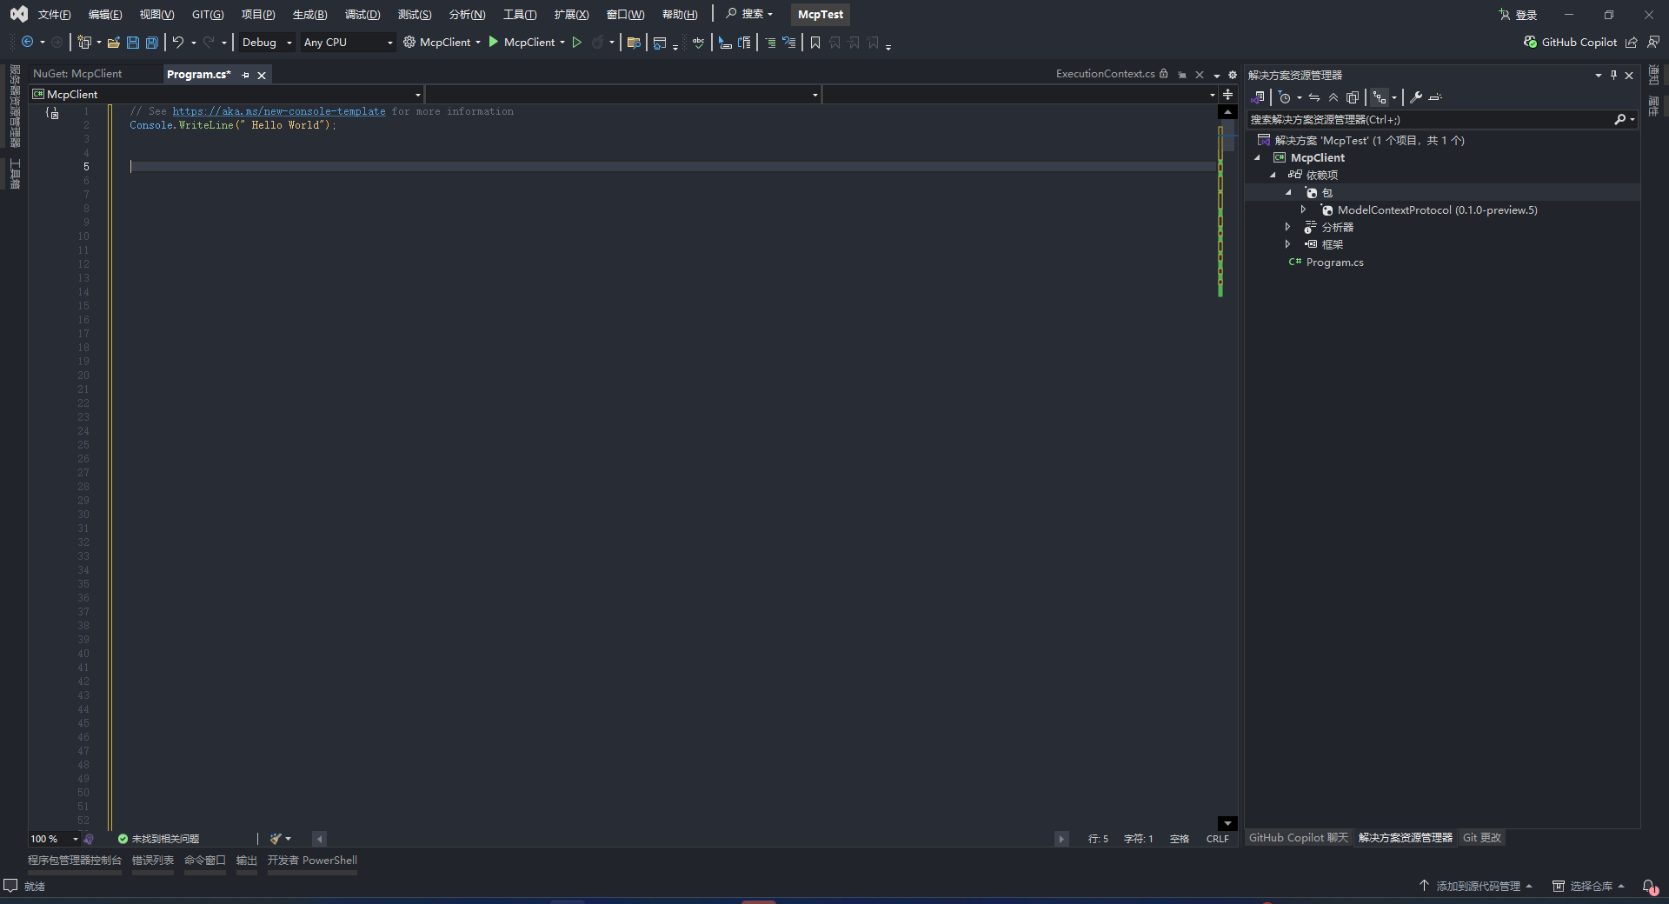
Task: Close the Program.cs tab
Action: click(262, 76)
